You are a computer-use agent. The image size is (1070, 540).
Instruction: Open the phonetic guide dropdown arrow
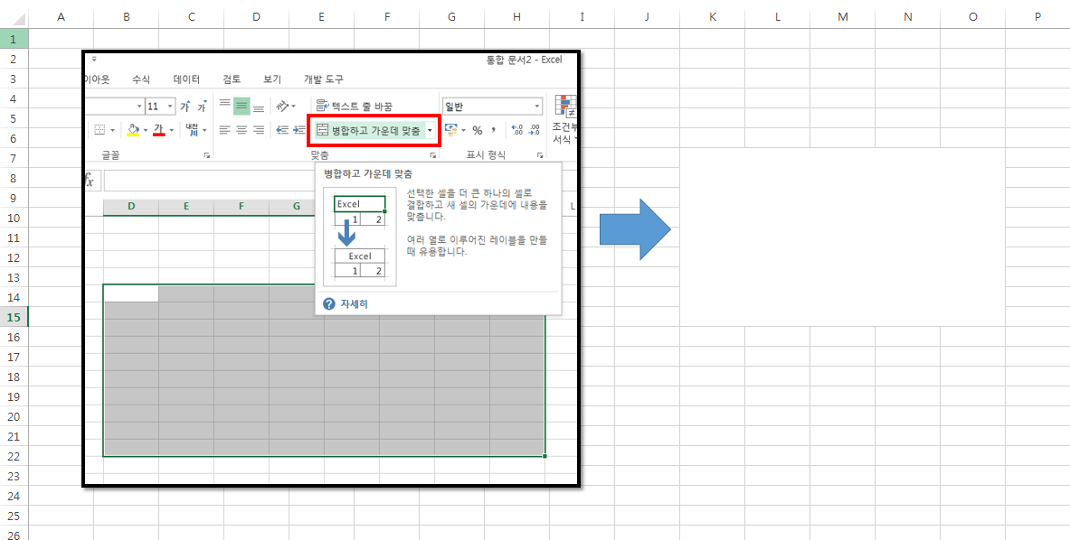[x=204, y=130]
